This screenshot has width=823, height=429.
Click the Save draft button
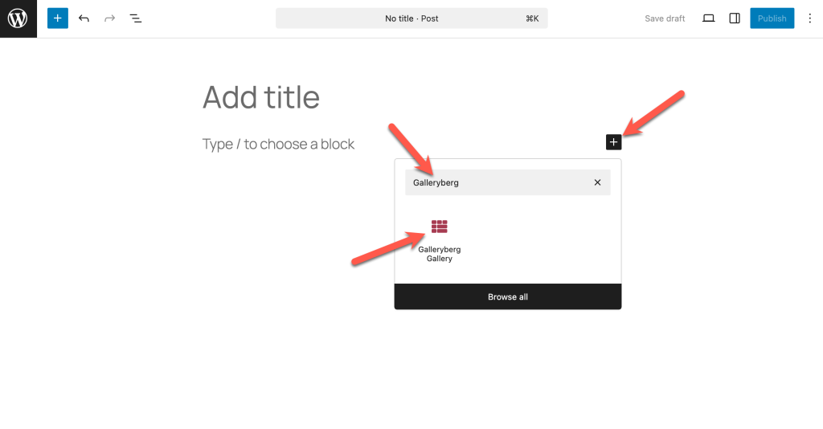665,18
